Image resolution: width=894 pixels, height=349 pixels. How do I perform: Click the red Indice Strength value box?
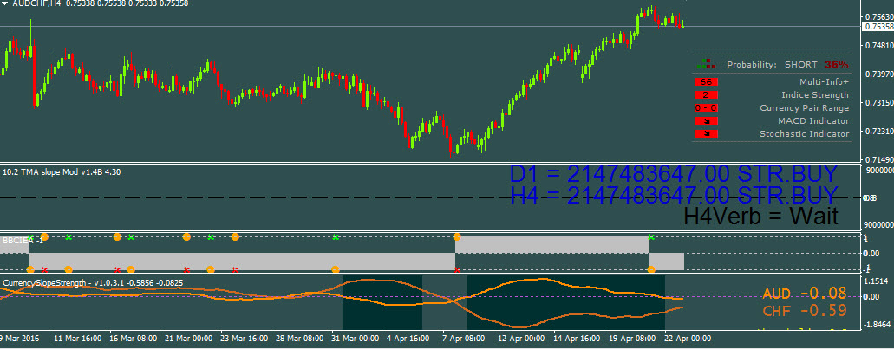pyautogui.click(x=706, y=94)
